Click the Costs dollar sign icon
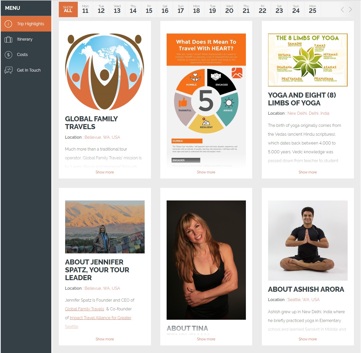361x353 pixels. click(x=8, y=55)
